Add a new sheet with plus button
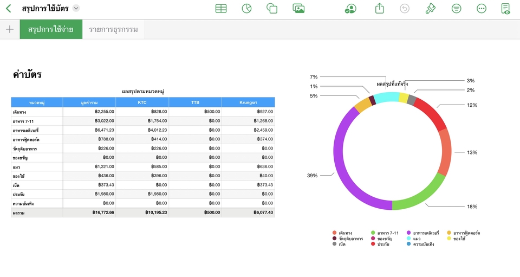This screenshot has height=277, width=520. pos(10,29)
